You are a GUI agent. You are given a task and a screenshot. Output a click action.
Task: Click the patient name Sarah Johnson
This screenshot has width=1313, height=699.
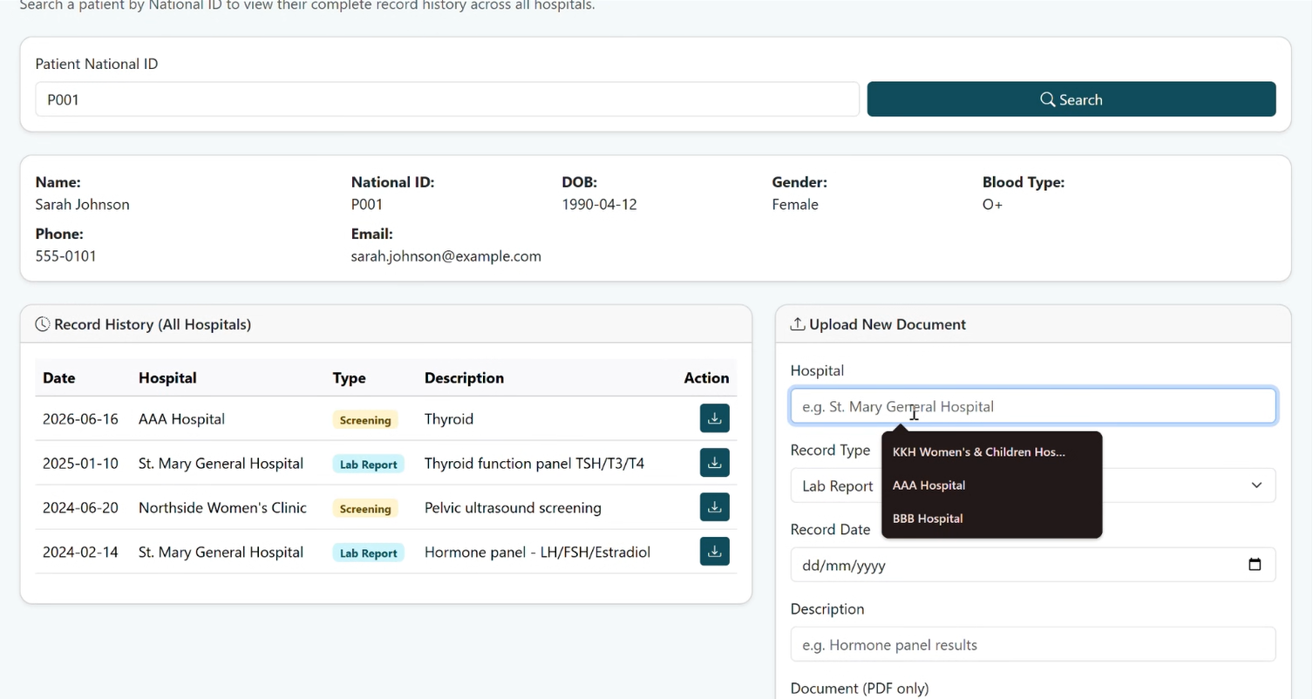(83, 205)
